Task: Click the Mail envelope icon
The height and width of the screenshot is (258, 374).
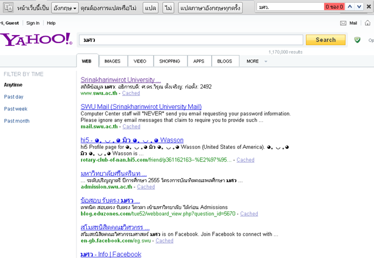Action: (x=343, y=23)
